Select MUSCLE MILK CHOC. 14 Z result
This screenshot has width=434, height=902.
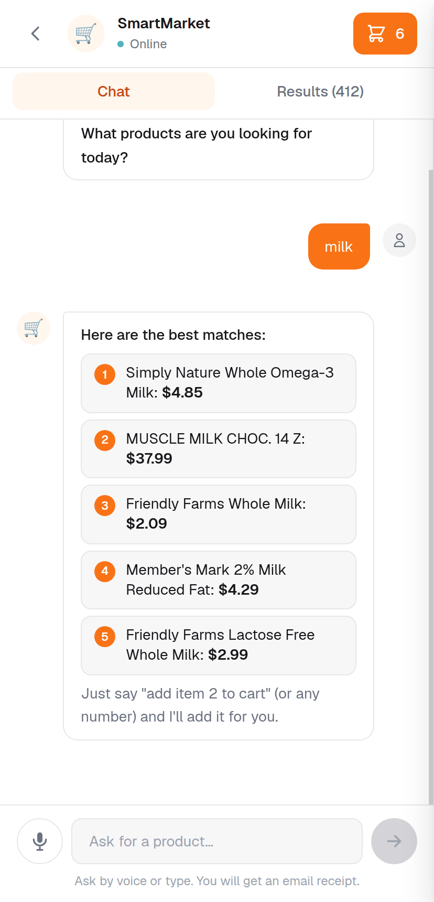pyautogui.click(x=219, y=449)
